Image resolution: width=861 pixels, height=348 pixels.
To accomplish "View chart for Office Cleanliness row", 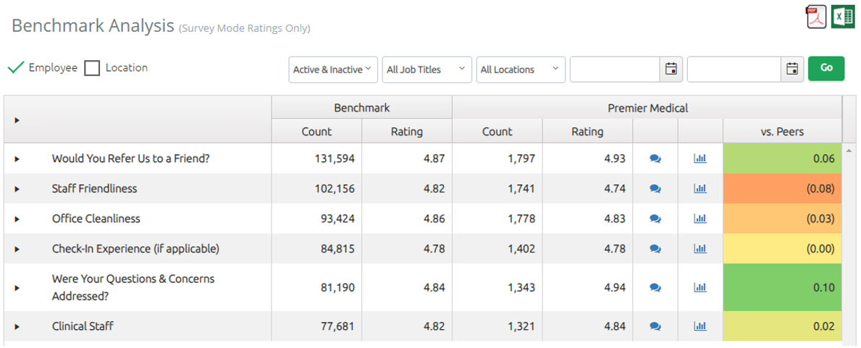I will click(x=700, y=218).
